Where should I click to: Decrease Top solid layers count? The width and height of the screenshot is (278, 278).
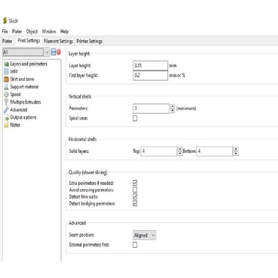pos(180,154)
